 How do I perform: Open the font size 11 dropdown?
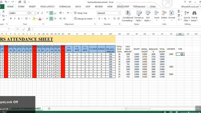pyautogui.click(x=35, y=13)
